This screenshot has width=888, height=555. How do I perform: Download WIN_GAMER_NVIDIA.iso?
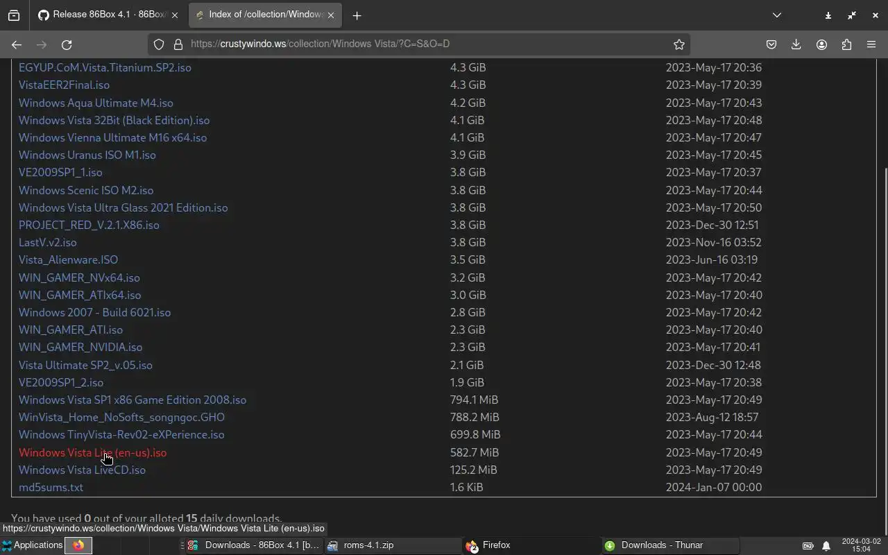point(80,347)
